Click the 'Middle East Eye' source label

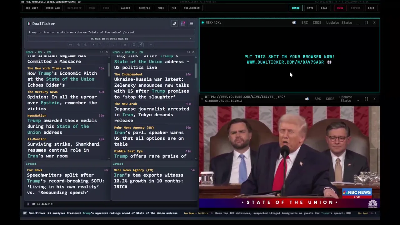[x=128, y=151]
